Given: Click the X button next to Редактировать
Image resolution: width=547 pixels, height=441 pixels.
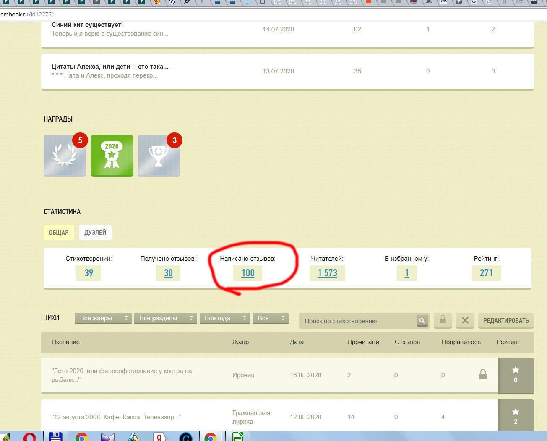Looking at the screenshot, I should (x=465, y=320).
